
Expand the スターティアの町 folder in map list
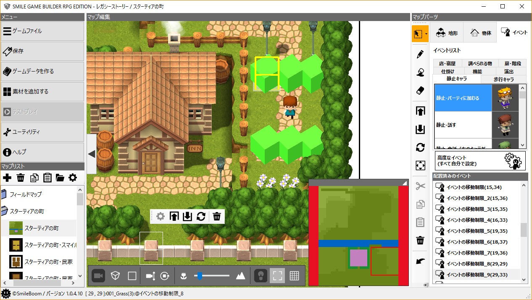coord(4,211)
